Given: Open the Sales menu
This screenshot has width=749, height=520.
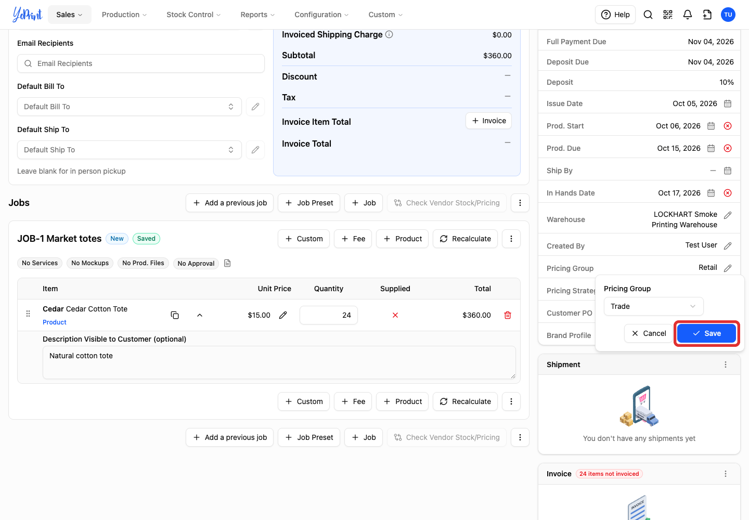Looking at the screenshot, I should (70, 15).
